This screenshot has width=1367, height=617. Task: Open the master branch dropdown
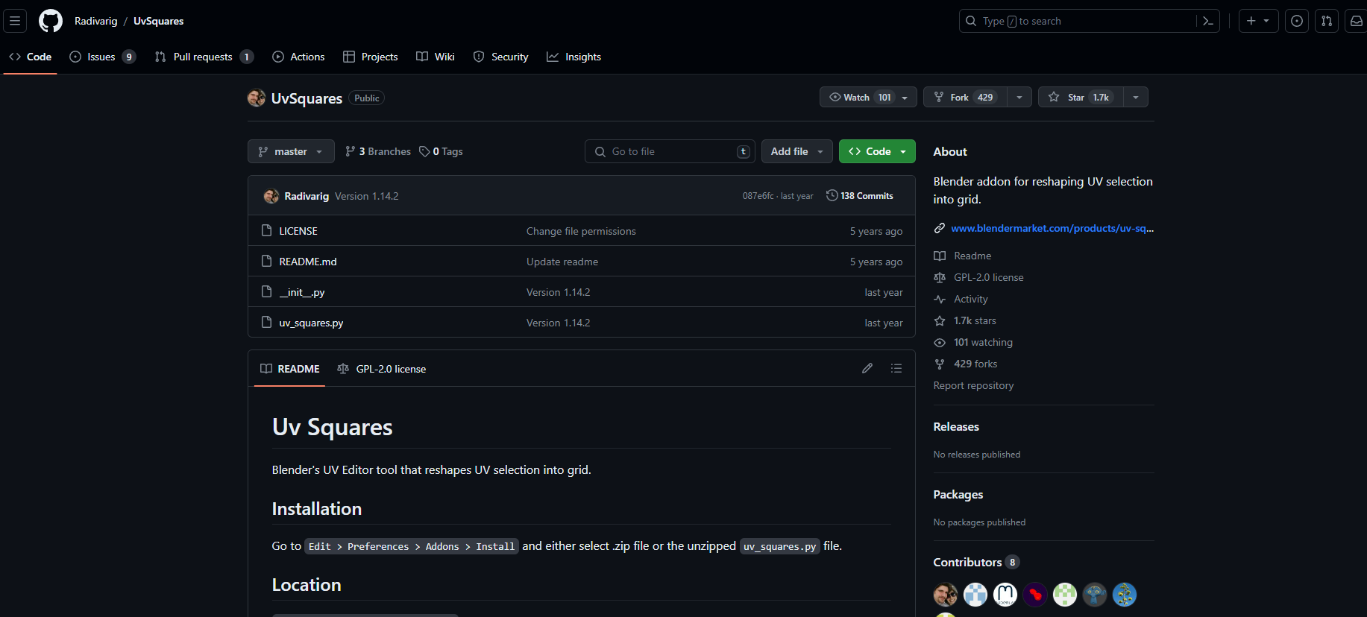click(291, 151)
